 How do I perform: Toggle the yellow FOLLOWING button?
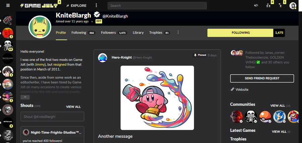point(240,33)
